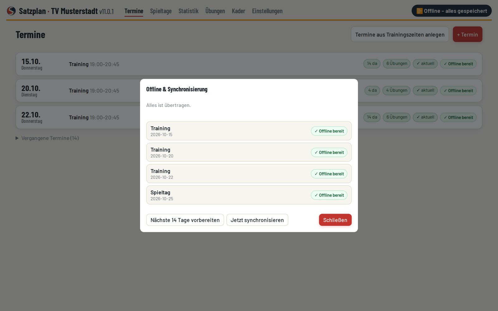Viewport: 498px width, 311px height.
Task: Click the '4 da' badge on 20.10. appointment
Action: 372,90
